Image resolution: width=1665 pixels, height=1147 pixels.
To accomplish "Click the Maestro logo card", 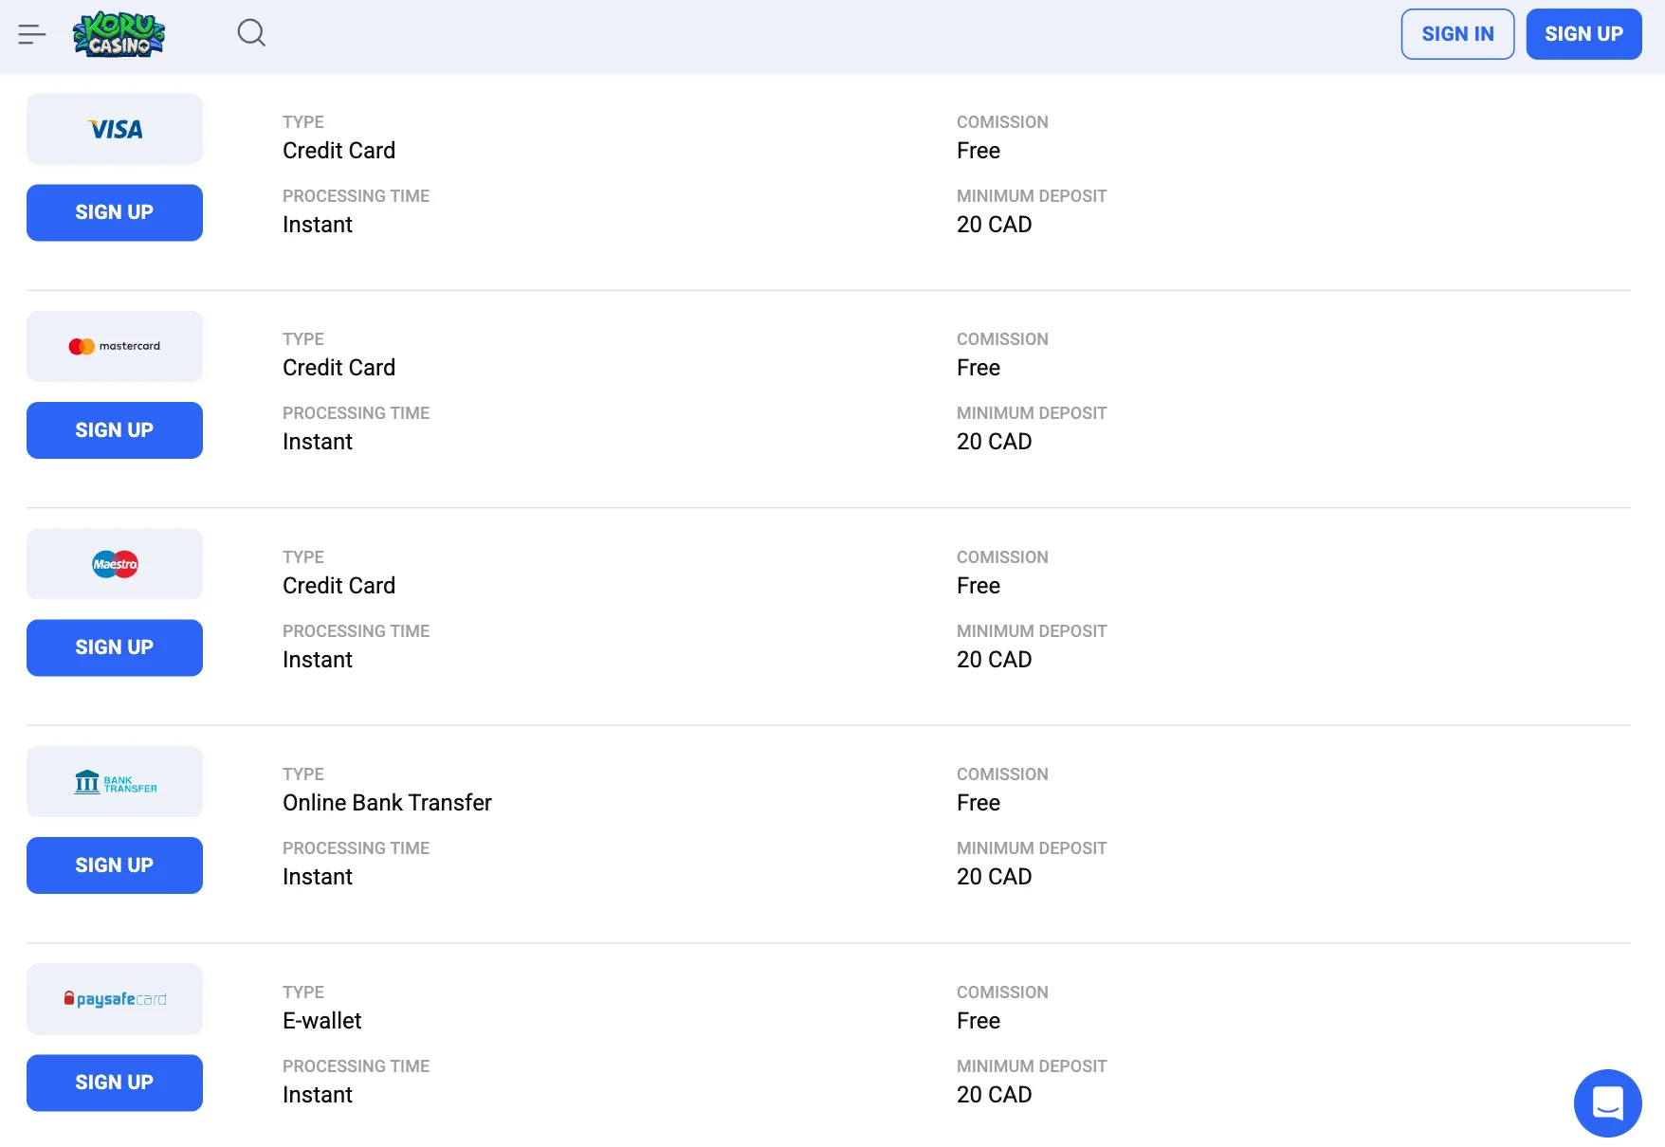I will point(115,564).
